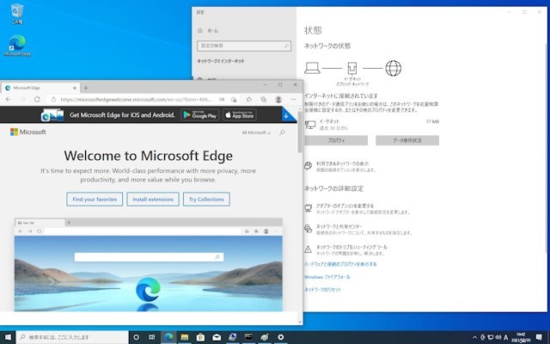This screenshot has height=344, width=550.
Task: Click Try Collections button
Action: (x=206, y=199)
